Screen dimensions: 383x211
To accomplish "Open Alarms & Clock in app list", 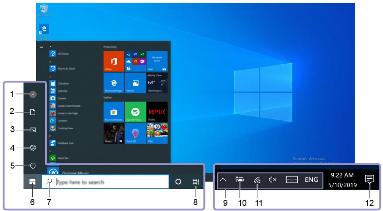I will (62, 68).
